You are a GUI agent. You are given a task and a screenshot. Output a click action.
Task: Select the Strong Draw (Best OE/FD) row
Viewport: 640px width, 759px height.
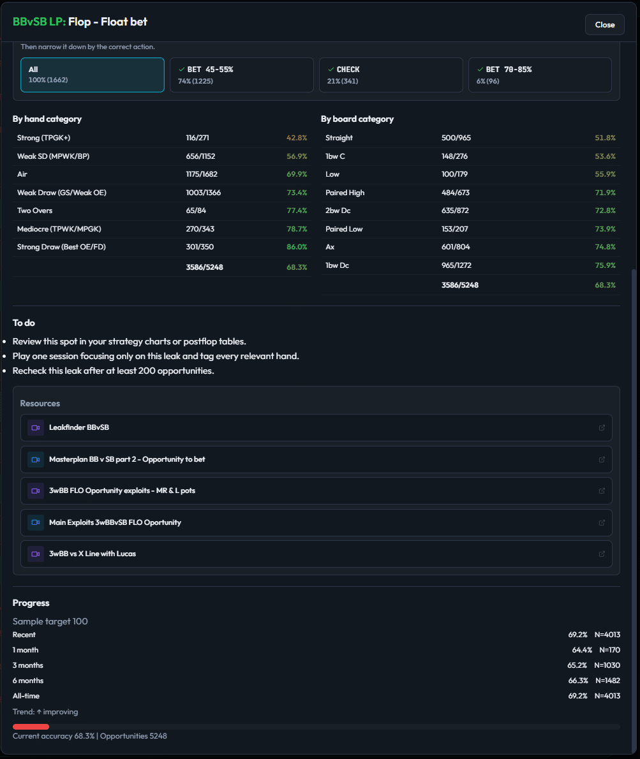[162, 247]
